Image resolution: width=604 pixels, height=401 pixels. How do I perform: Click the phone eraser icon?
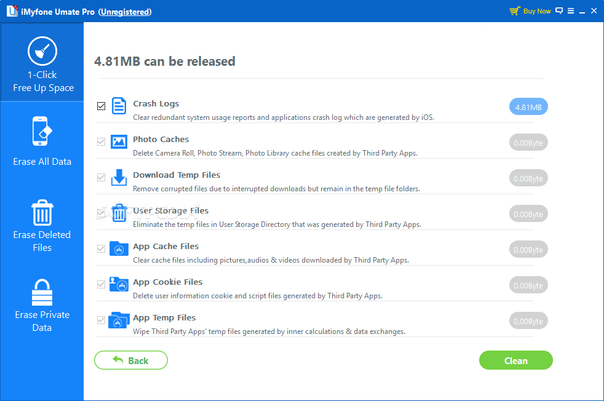pyautogui.click(x=42, y=131)
